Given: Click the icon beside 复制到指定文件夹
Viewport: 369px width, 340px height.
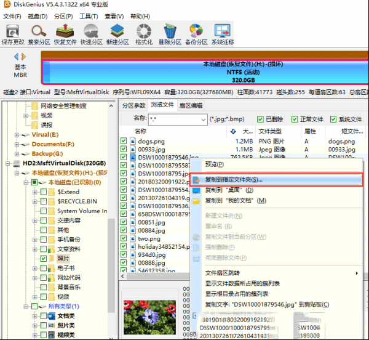Looking at the screenshot, I should coord(196,180).
